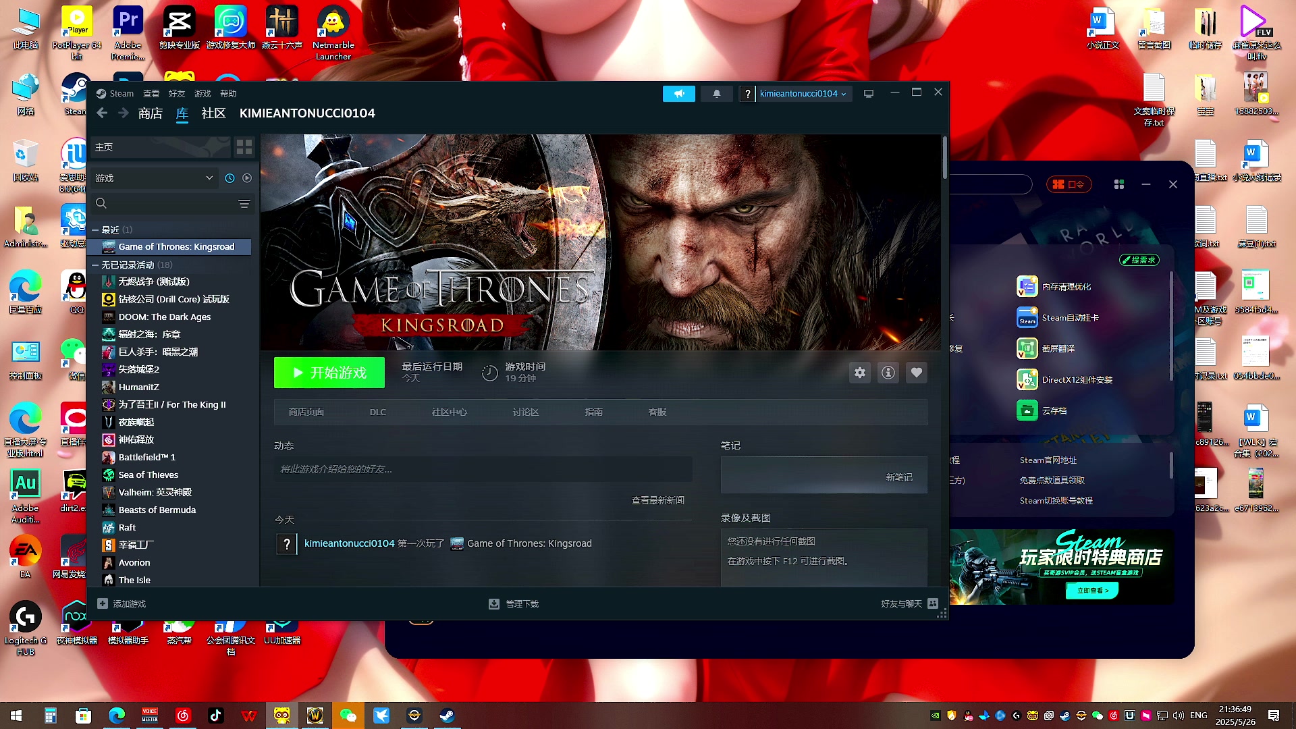Click the Steam announcements megaphone icon
1296x729 pixels.
click(679, 94)
